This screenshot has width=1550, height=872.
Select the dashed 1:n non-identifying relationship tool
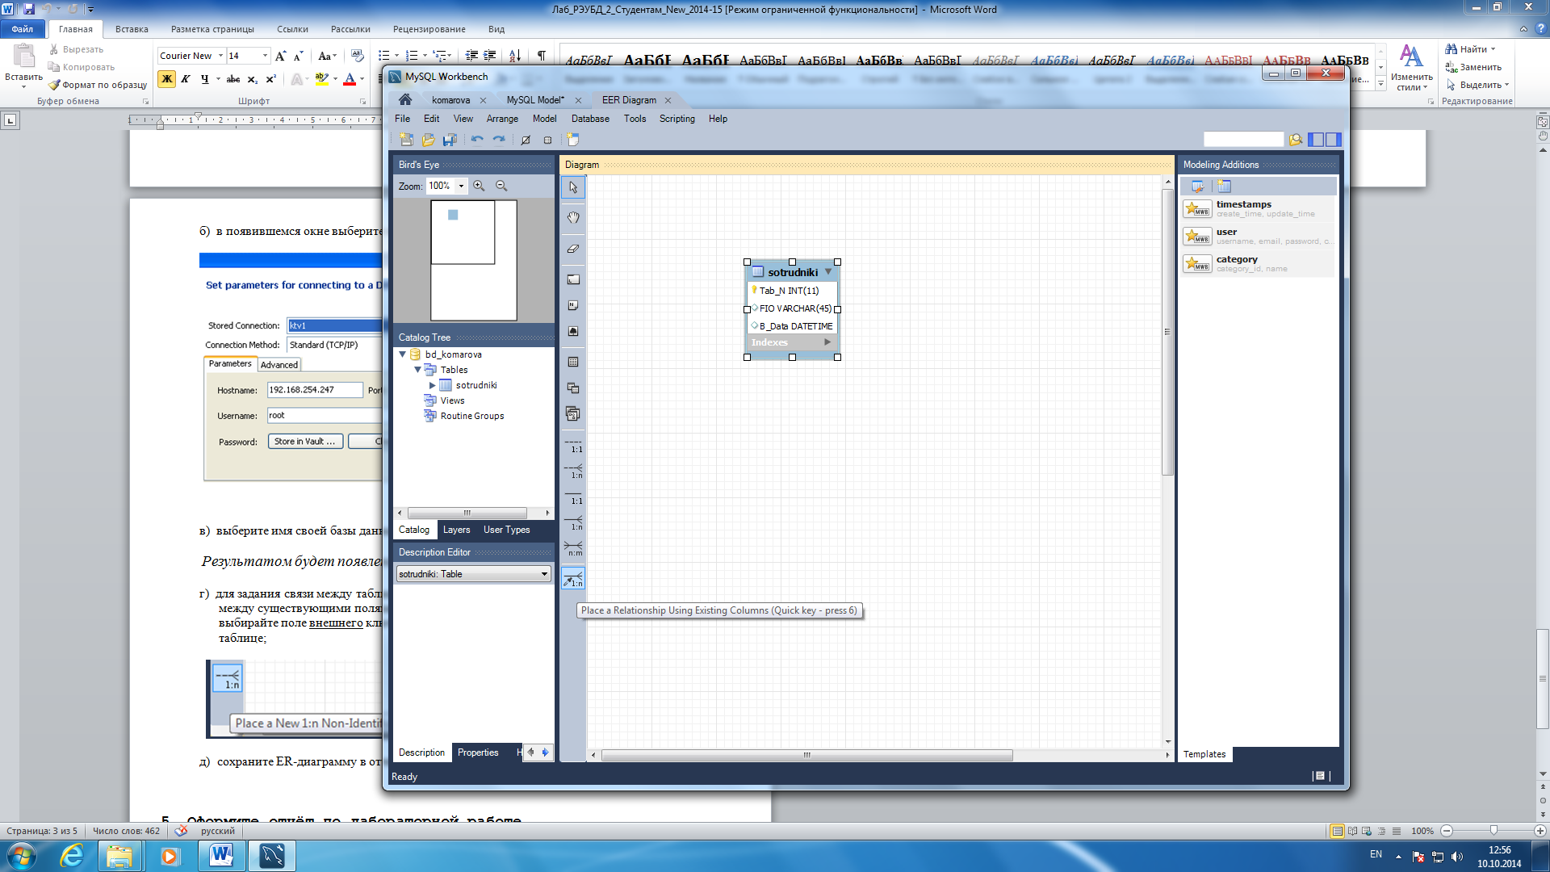(x=573, y=472)
